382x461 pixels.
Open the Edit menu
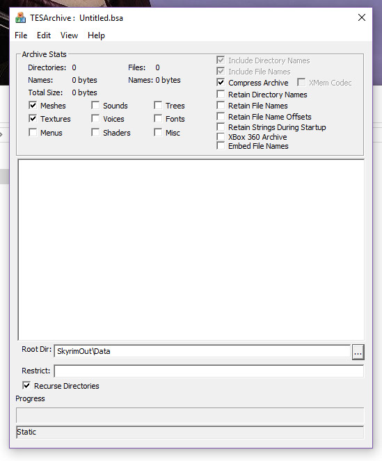click(44, 35)
